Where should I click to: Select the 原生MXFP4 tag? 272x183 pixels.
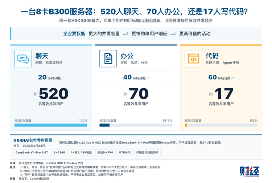tap(105, 152)
